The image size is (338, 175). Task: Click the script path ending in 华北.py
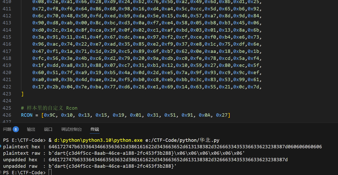182,140
